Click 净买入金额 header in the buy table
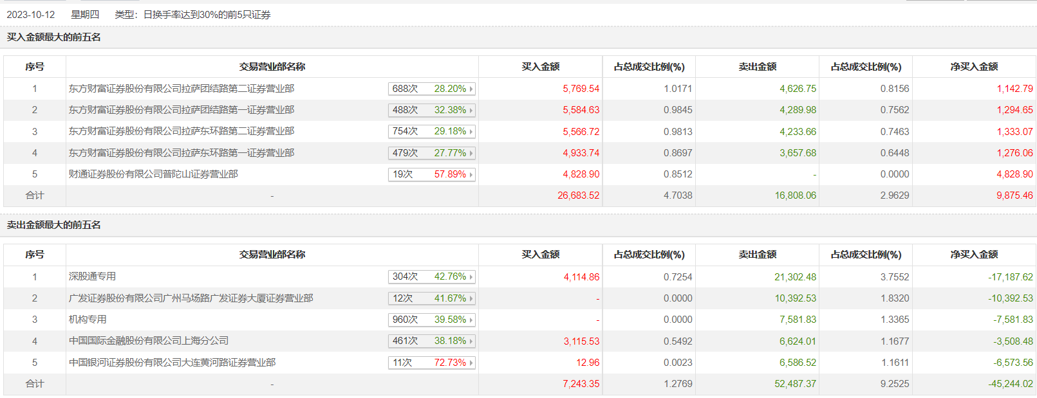The image size is (1037, 398). pos(974,67)
